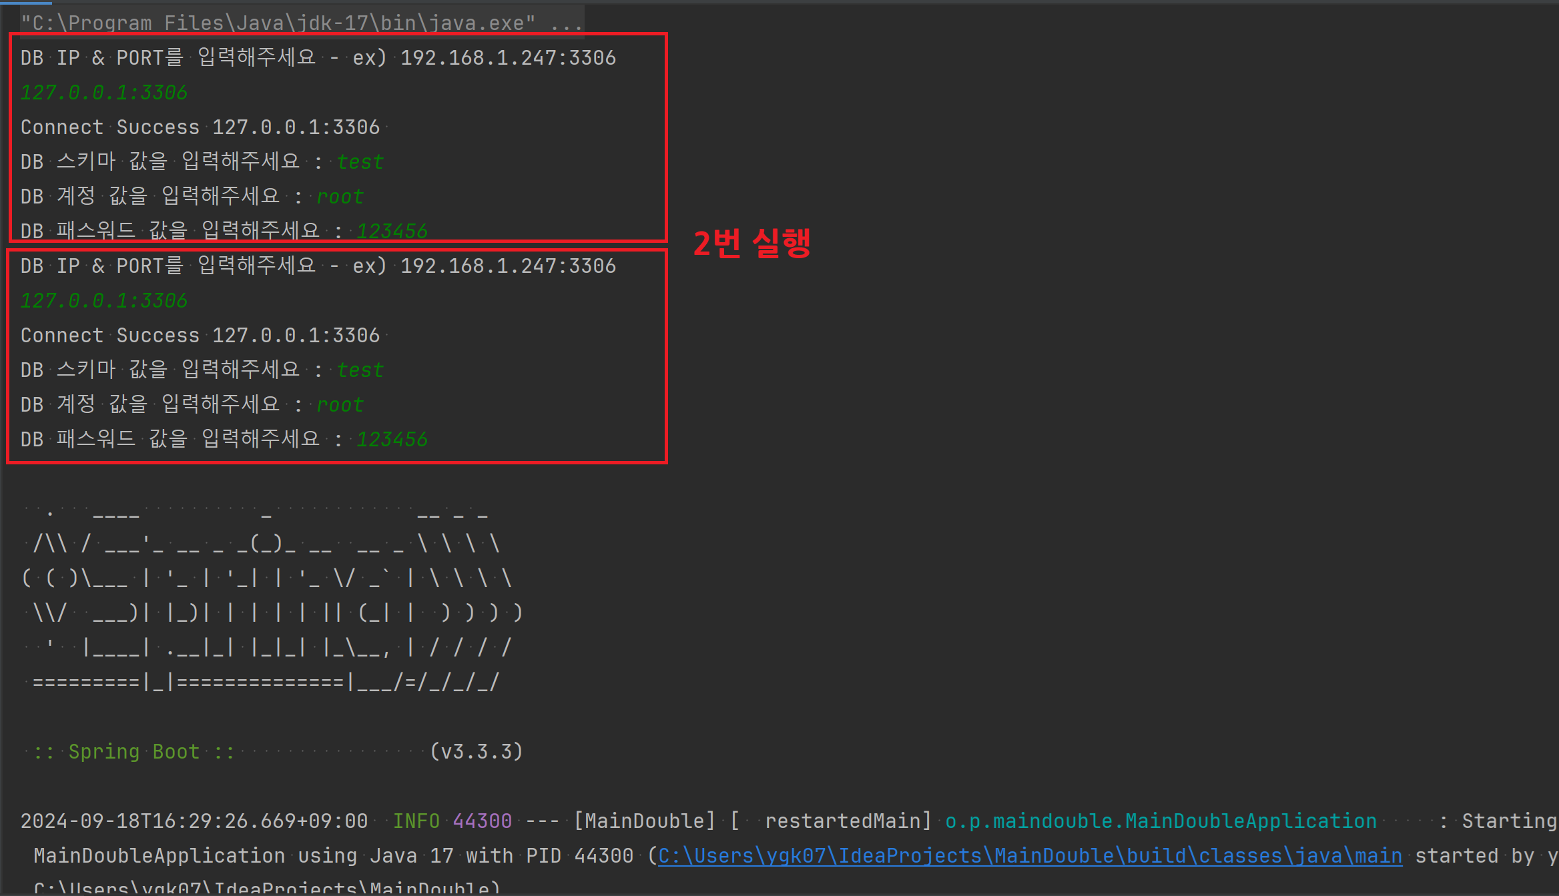Click the first Connect Success output line

click(x=200, y=127)
